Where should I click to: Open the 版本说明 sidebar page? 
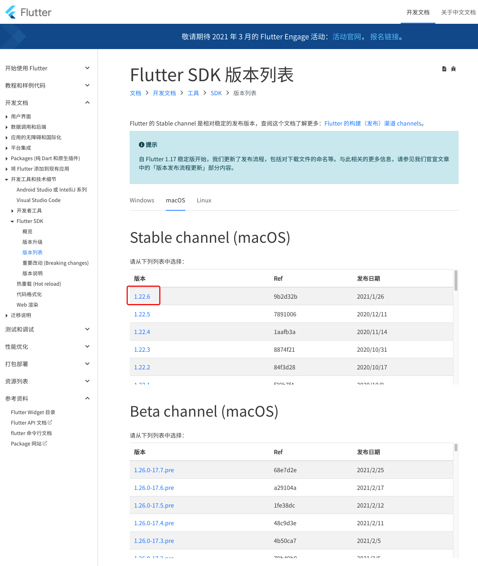click(33, 273)
